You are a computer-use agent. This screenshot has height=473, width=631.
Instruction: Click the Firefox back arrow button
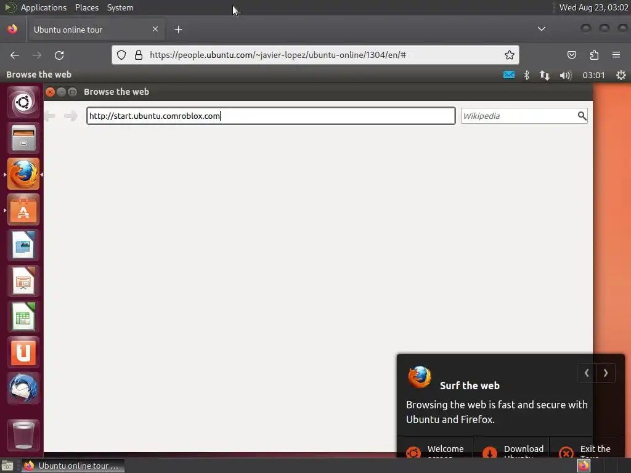[x=15, y=55]
